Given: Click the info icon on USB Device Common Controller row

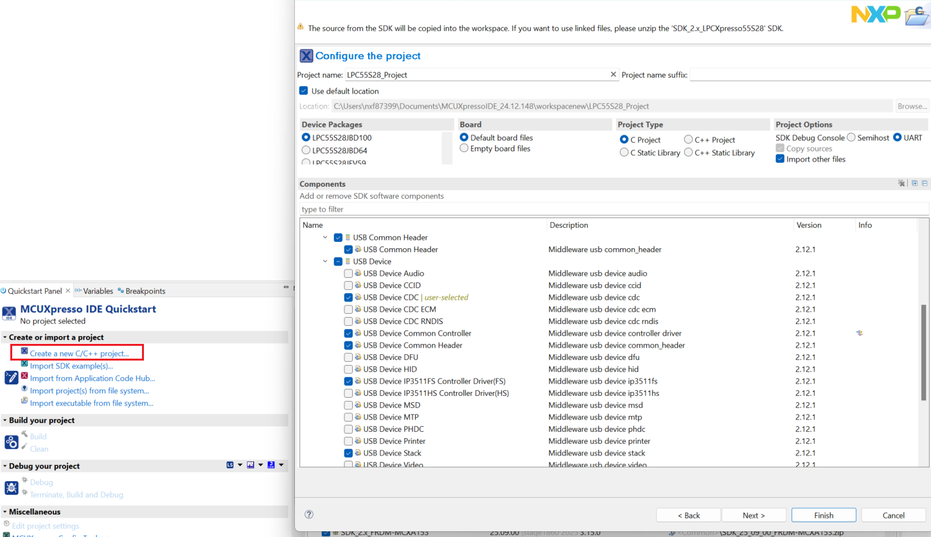Looking at the screenshot, I should (x=859, y=333).
